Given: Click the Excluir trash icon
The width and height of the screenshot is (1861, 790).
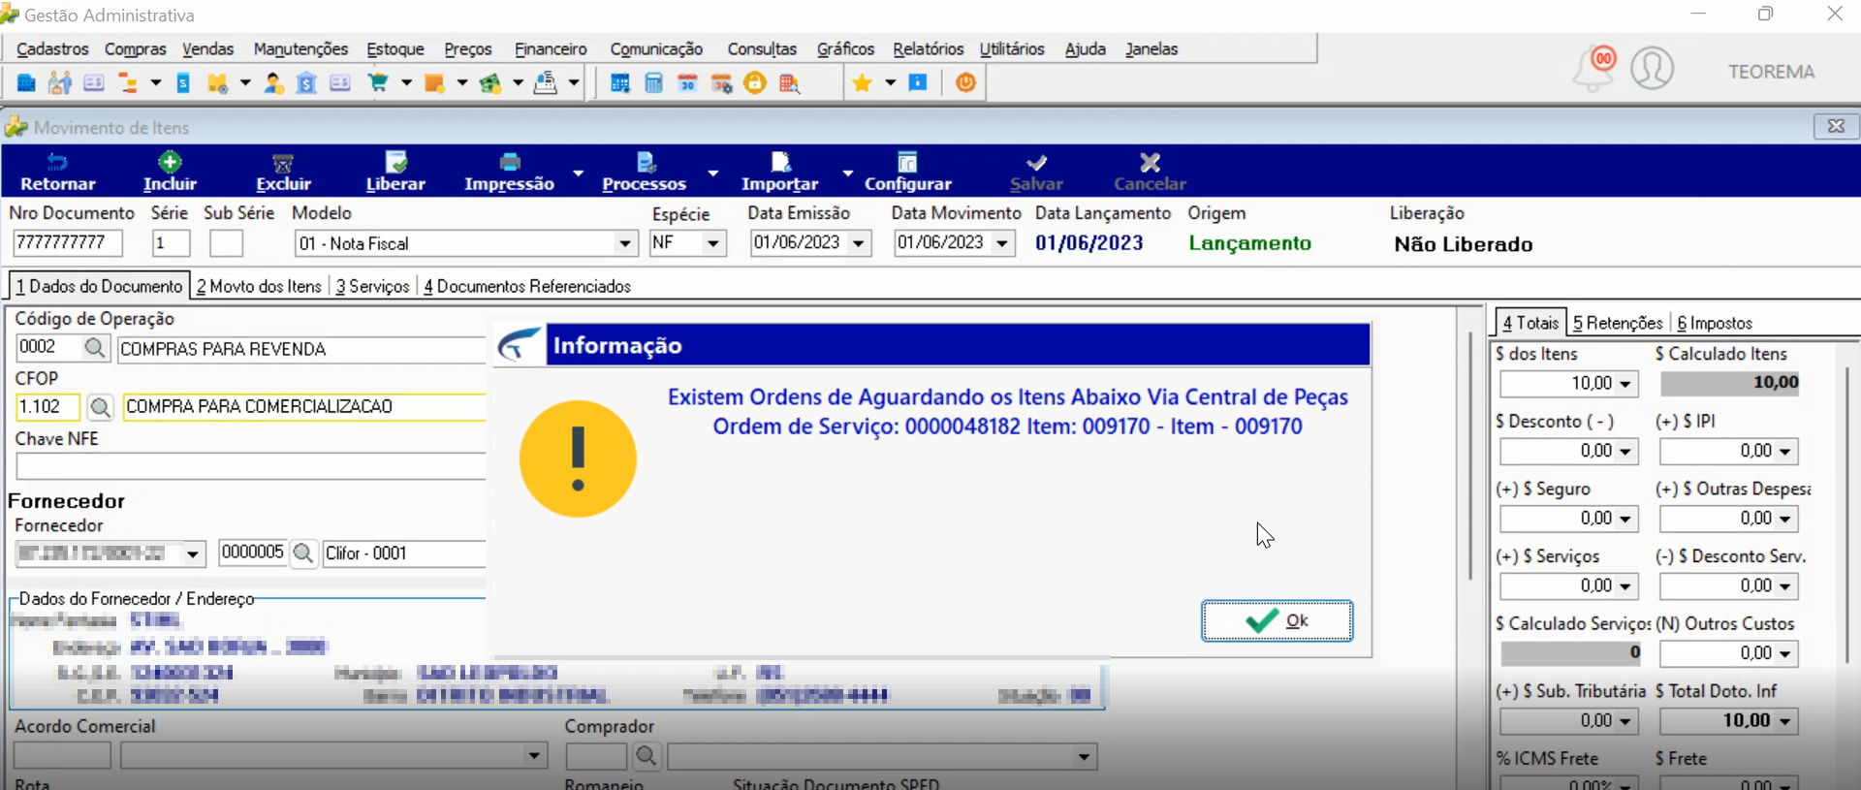Looking at the screenshot, I should click(283, 163).
